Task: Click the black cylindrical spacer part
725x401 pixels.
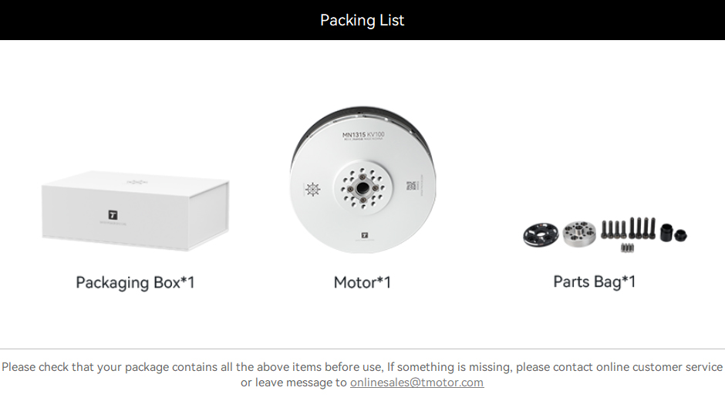Action: click(x=666, y=233)
